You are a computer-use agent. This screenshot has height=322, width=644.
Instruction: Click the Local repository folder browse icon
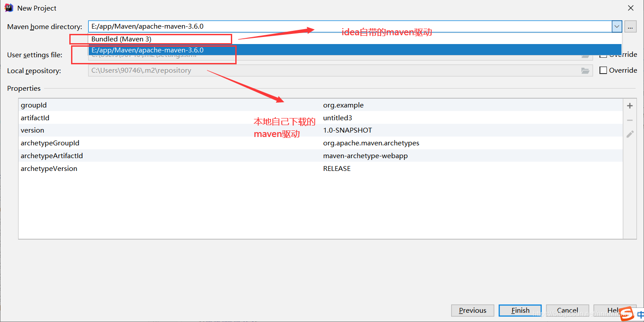coord(585,70)
